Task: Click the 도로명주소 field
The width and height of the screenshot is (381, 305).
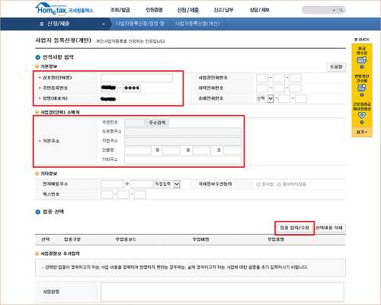Action: pos(183,132)
